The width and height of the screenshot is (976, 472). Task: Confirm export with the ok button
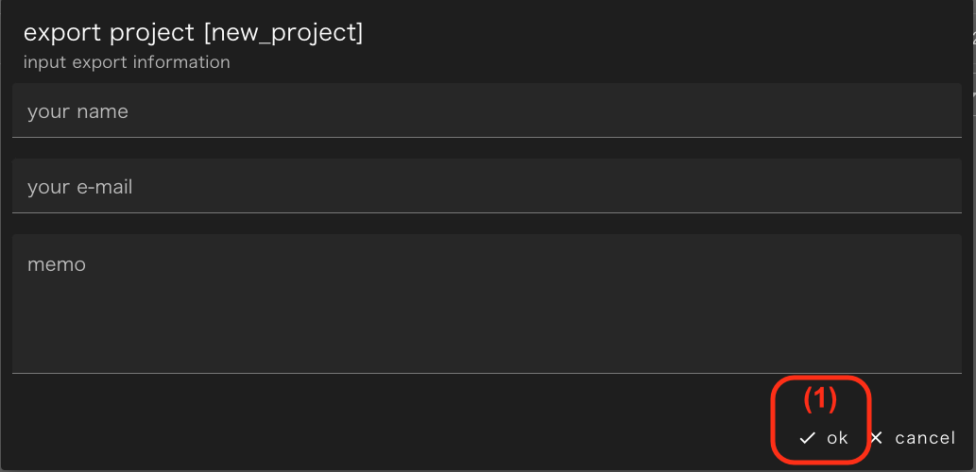click(825, 438)
